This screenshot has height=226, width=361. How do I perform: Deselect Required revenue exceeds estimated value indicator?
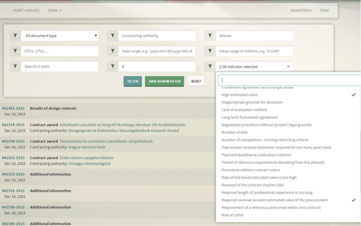tap(288, 200)
